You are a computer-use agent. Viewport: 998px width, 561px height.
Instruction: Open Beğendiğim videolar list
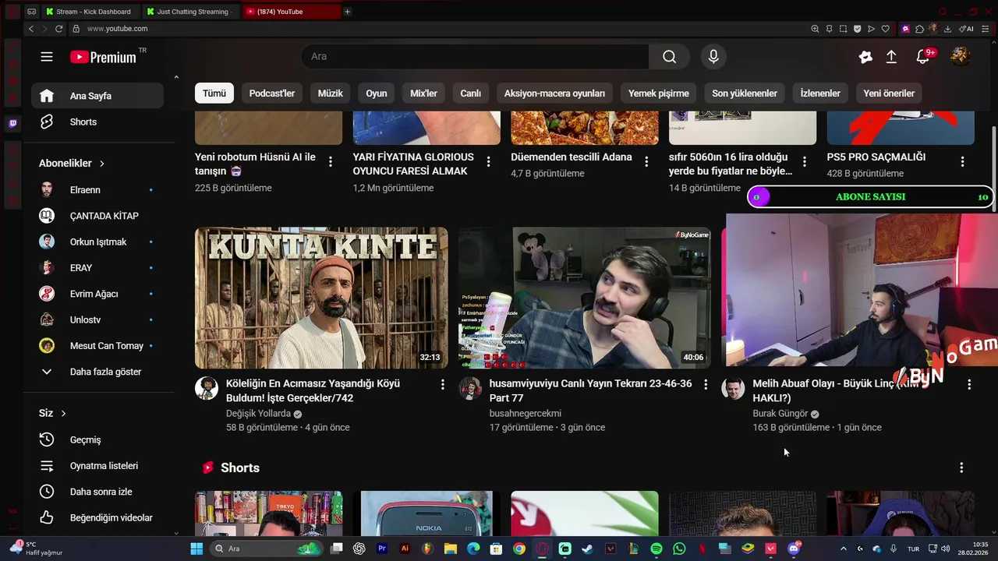97,517
